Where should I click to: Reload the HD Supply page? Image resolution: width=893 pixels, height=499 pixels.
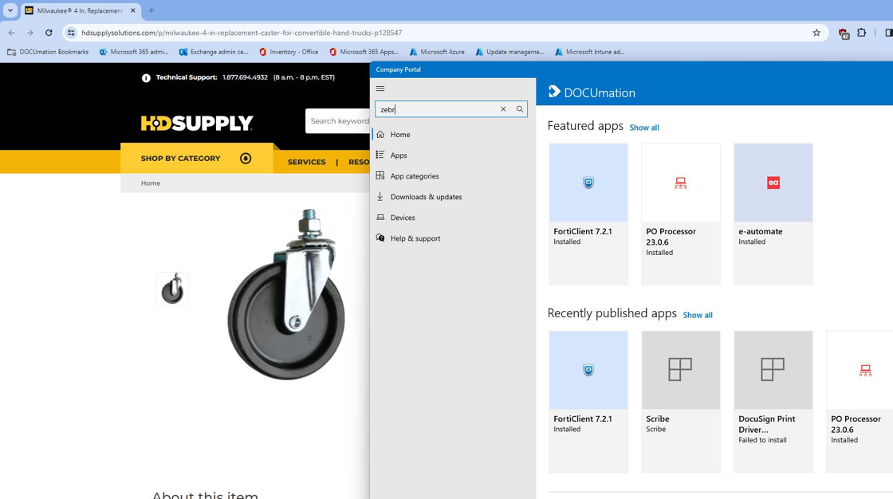click(x=49, y=33)
